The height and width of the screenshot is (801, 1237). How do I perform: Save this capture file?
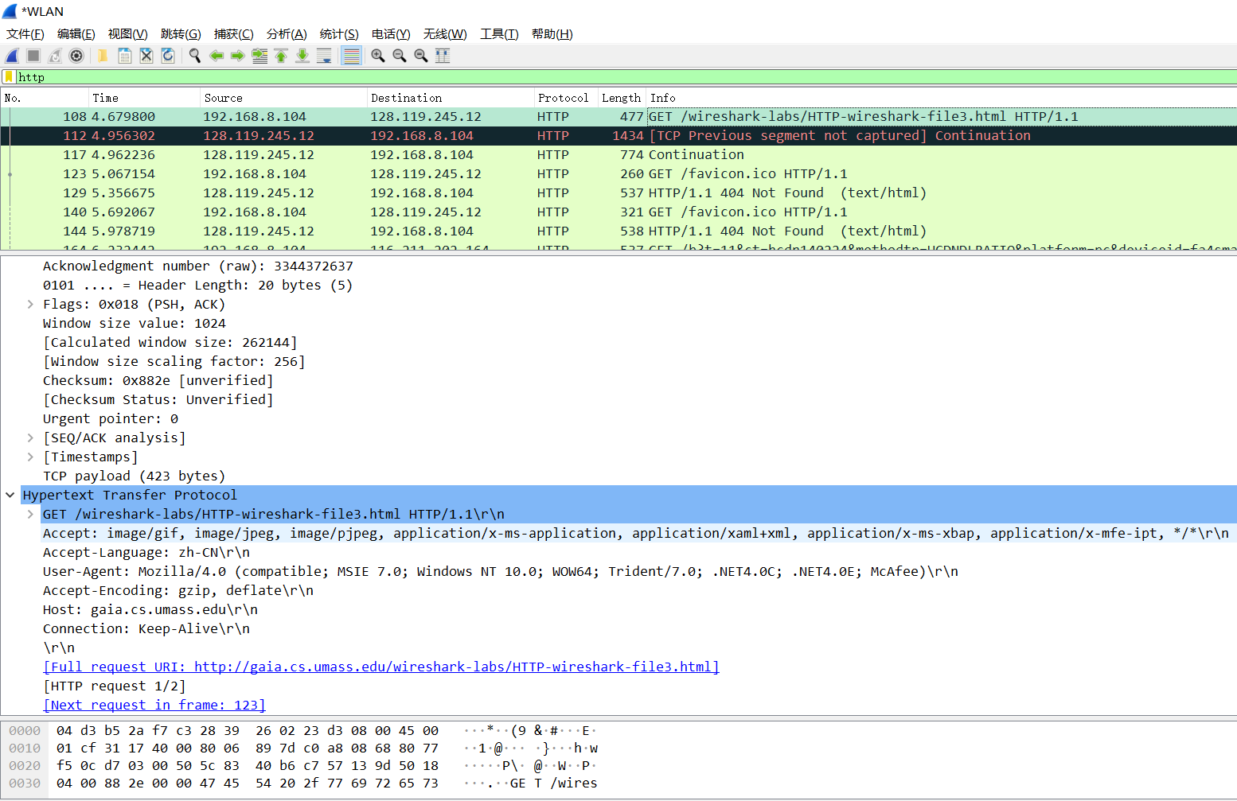pos(125,56)
